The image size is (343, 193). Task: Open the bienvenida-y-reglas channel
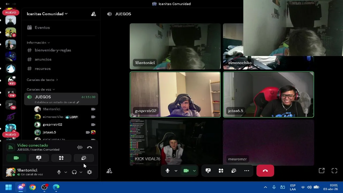point(61,50)
